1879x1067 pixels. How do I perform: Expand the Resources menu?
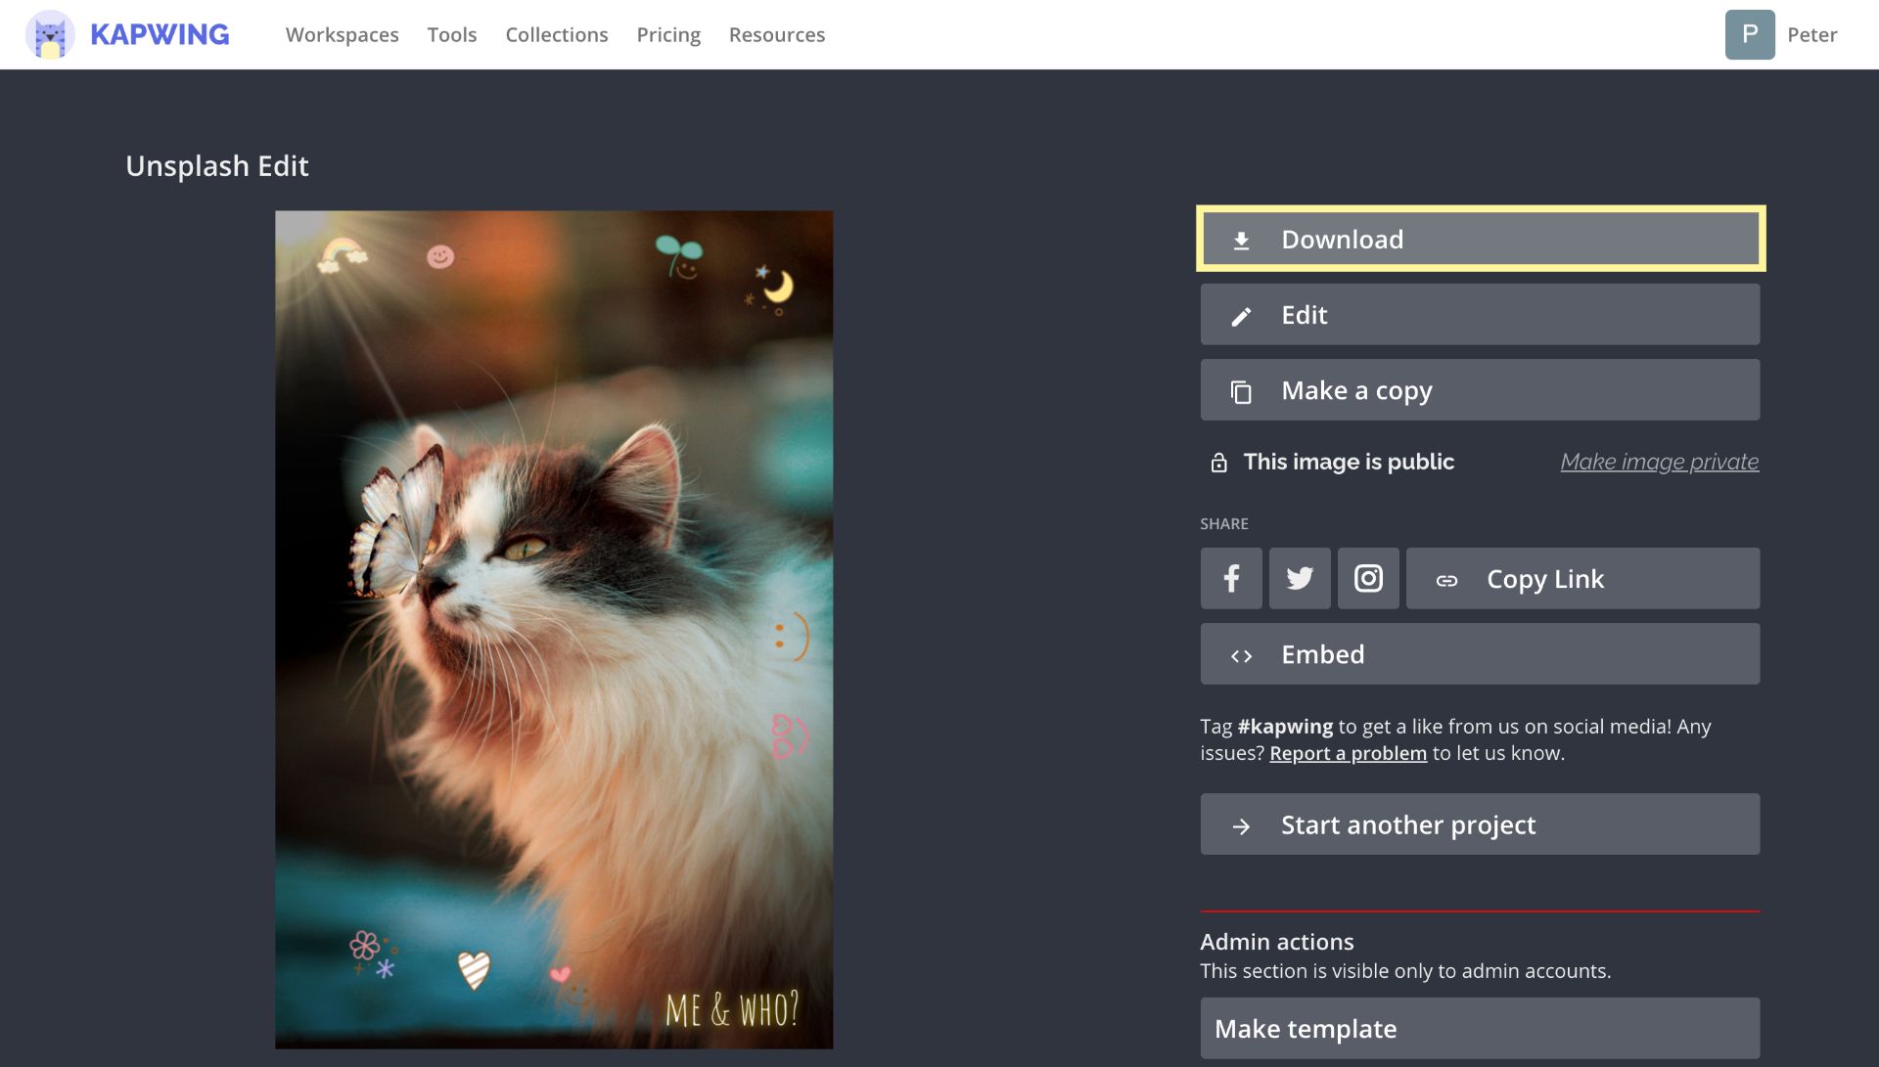776,35
